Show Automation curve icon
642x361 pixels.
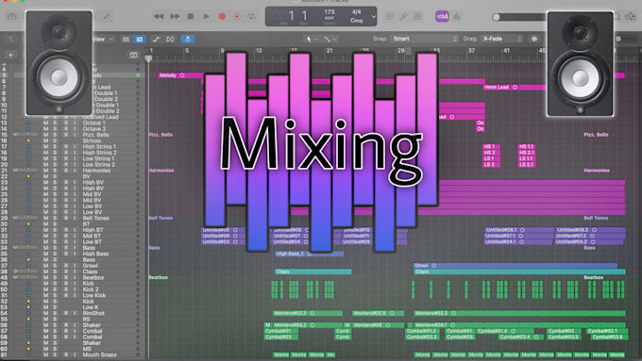click(x=156, y=40)
